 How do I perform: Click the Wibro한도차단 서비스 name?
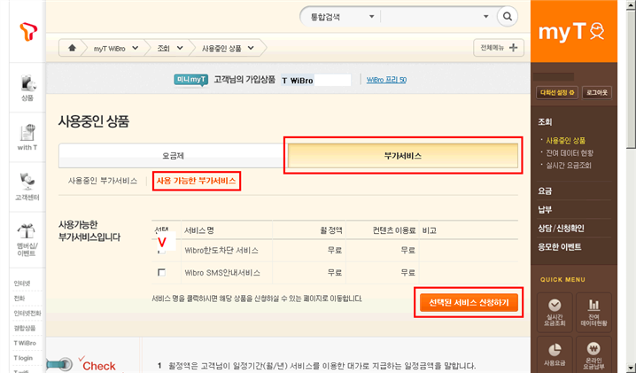pos(221,251)
